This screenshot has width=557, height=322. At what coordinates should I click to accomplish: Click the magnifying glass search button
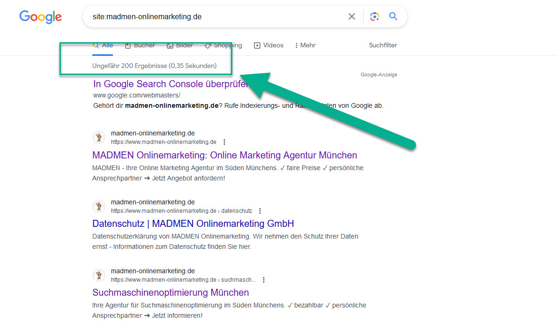(x=393, y=16)
